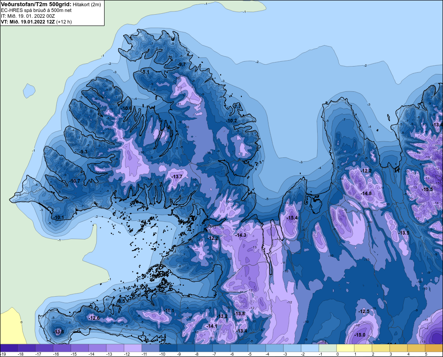Click the -5 legend scale number
The height and width of the screenshot is (357, 443).
[250, 354]
